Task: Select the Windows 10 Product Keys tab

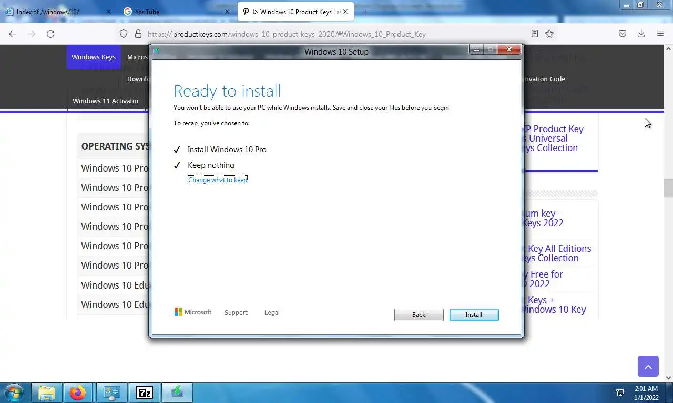Action: 295,12
